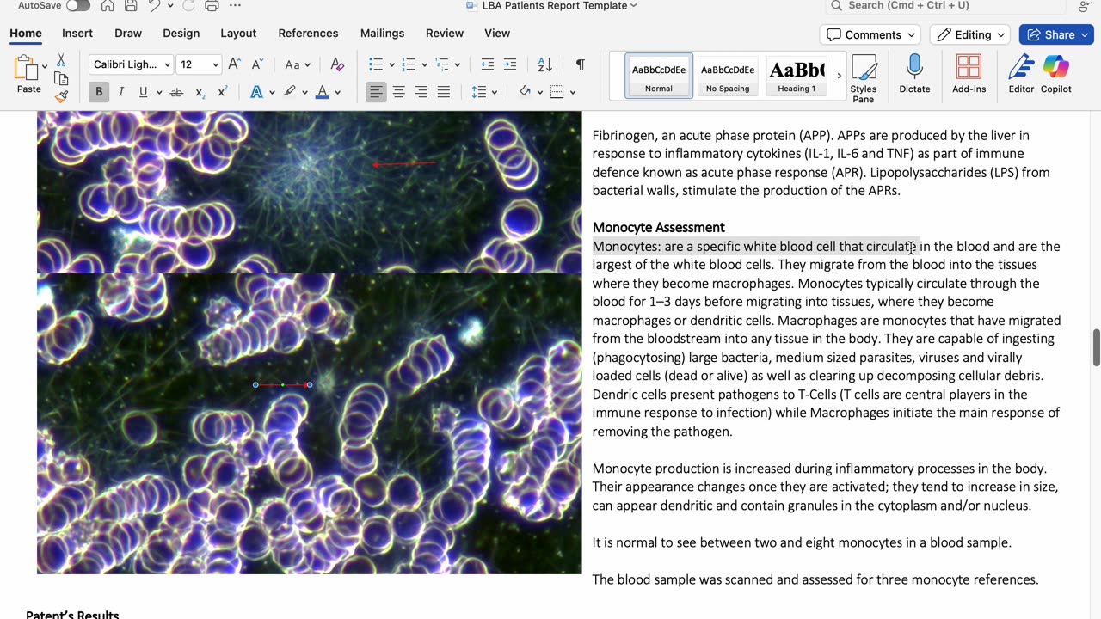Expand the styles gallery arrow

(x=839, y=76)
